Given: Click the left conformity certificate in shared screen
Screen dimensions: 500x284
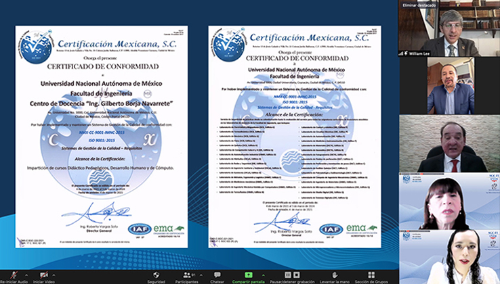Looking at the screenshot, I should (x=102, y=137).
